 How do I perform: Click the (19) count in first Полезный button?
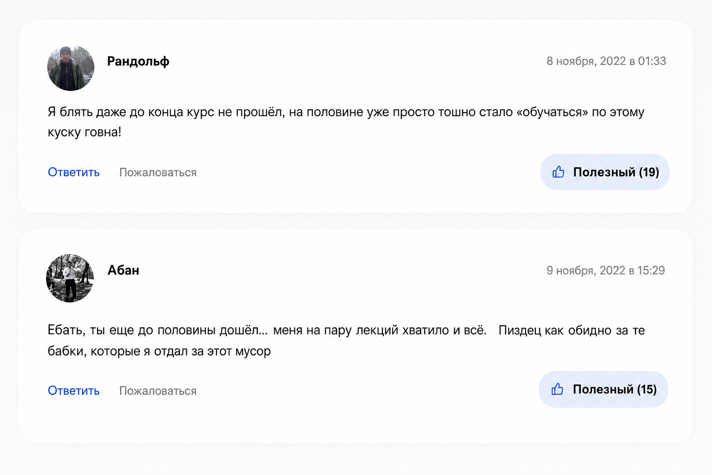click(x=649, y=172)
